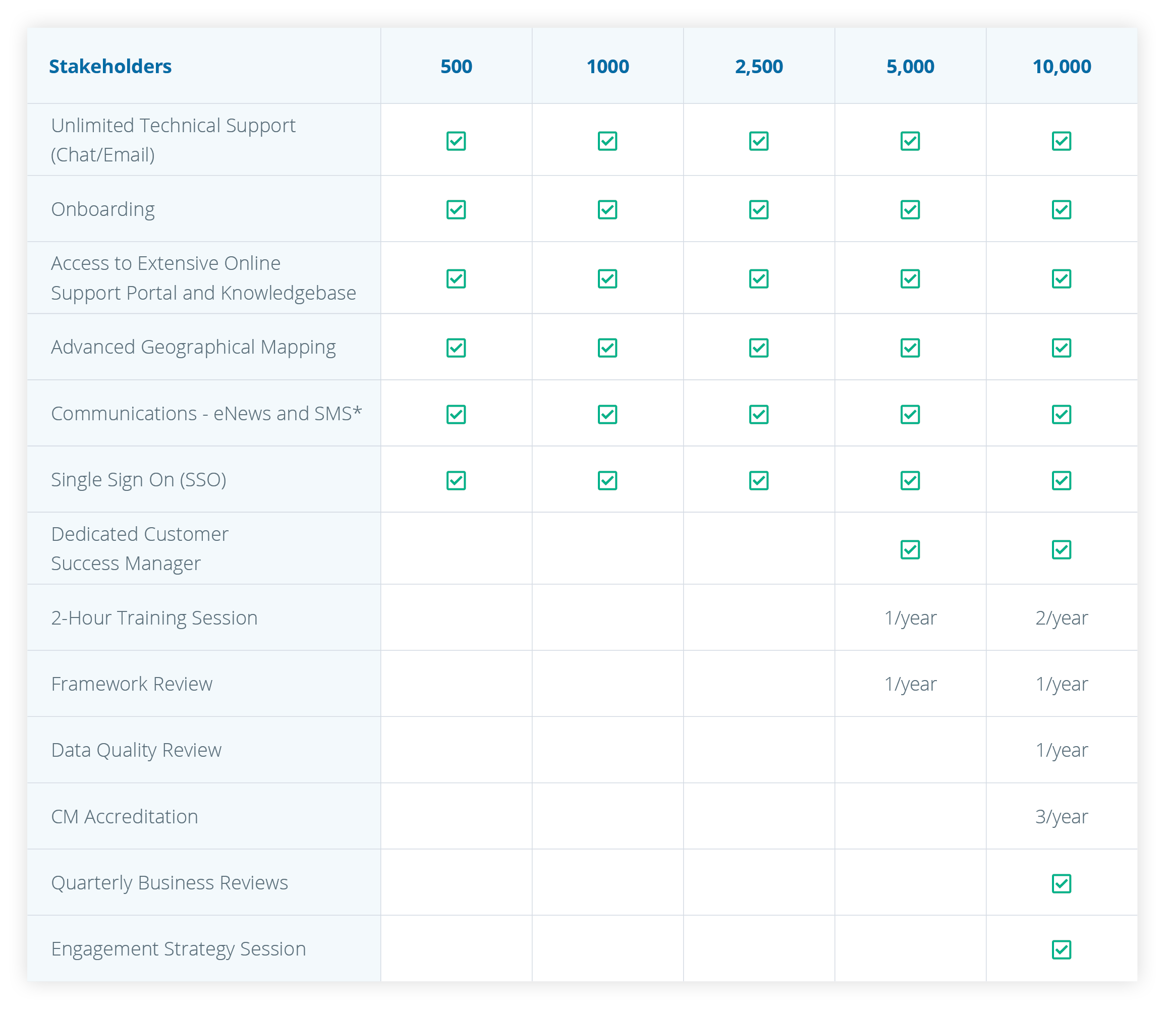The height and width of the screenshot is (1010, 1165).
Task: Click Onboarding checkmark in 500 column
Action: tap(456, 210)
